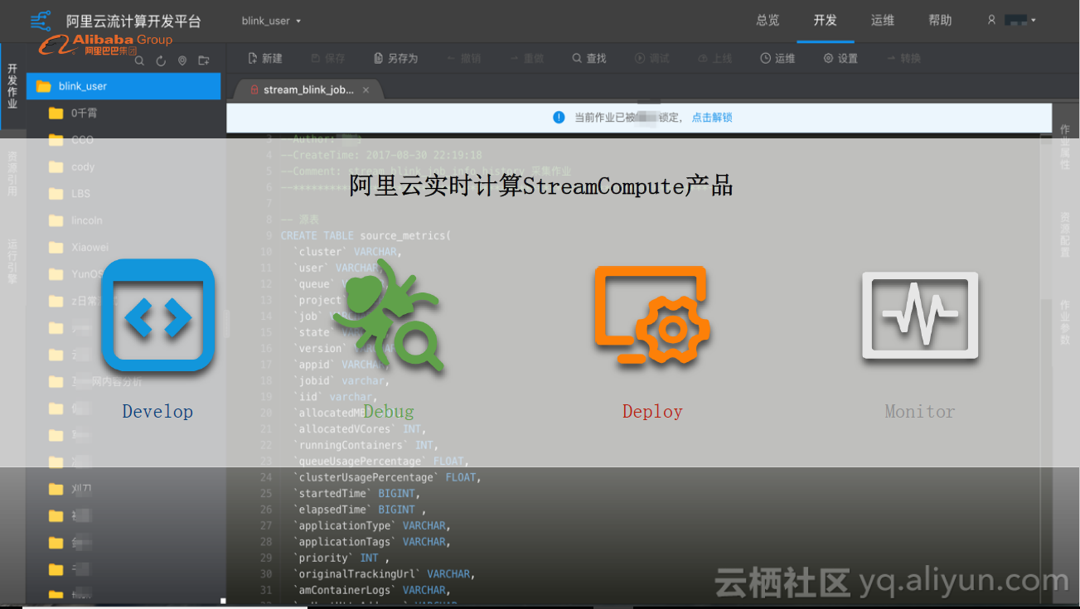Image resolution: width=1080 pixels, height=609 pixels.
Task: Click the stream computing platform logo icon
Action: [41, 21]
